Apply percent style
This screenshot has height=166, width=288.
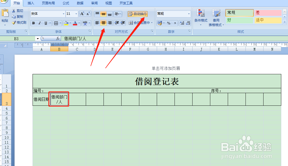click(x=169, y=23)
